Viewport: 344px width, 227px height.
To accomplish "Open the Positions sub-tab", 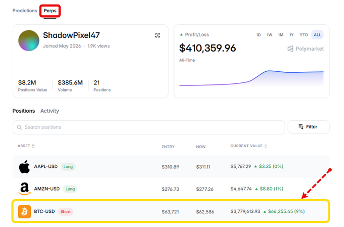I will [x=24, y=111].
